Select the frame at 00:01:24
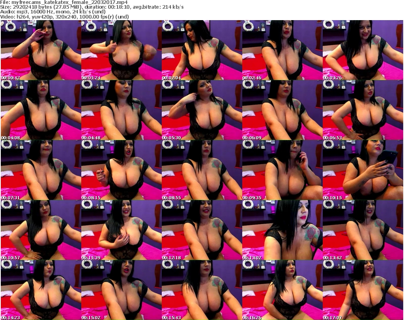 pos(122,50)
